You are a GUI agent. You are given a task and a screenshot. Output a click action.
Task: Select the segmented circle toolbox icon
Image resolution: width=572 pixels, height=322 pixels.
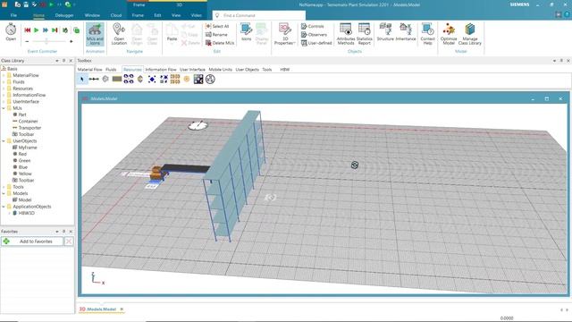coord(210,79)
